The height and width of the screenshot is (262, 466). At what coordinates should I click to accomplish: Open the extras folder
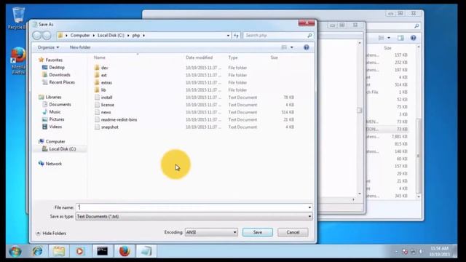tap(106, 82)
